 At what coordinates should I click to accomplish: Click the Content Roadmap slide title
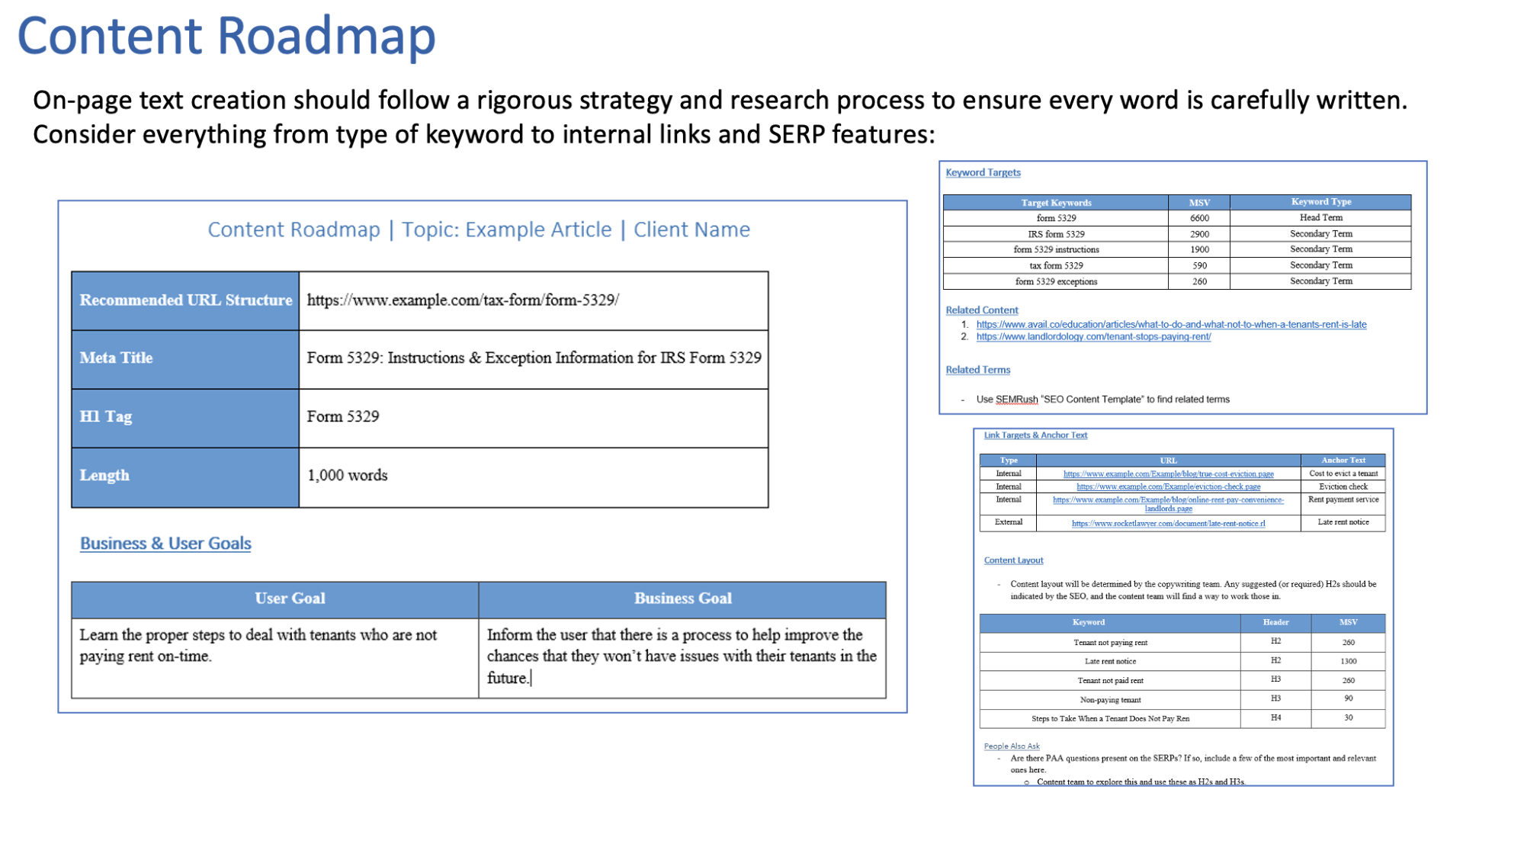click(226, 36)
